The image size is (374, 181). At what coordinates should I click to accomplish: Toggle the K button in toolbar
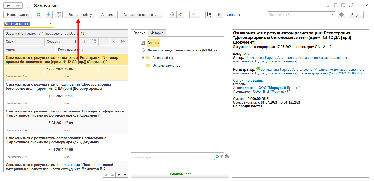tap(219, 15)
